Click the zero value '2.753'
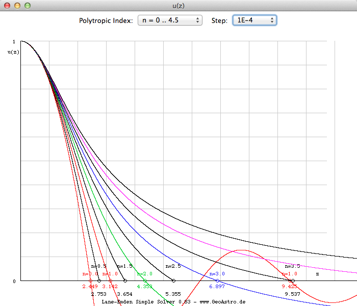The image size is (357, 306). (x=98, y=294)
